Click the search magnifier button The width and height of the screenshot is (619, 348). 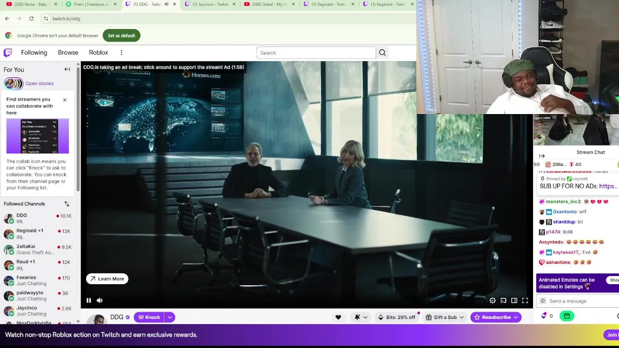click(x=383, y=53)
